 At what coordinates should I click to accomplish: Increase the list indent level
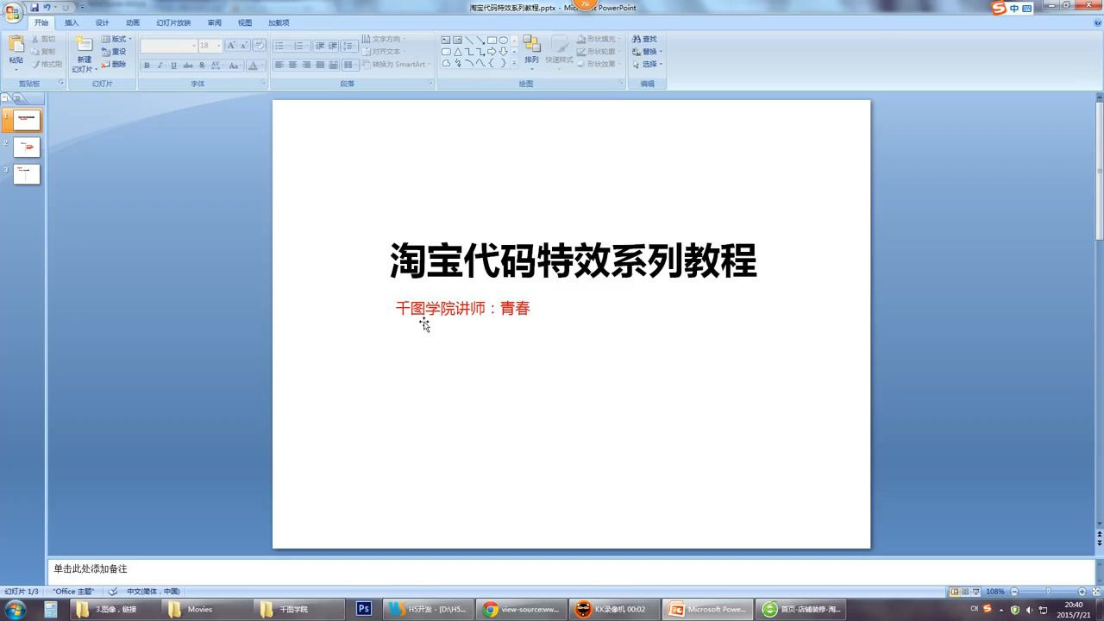coord(332,46)
